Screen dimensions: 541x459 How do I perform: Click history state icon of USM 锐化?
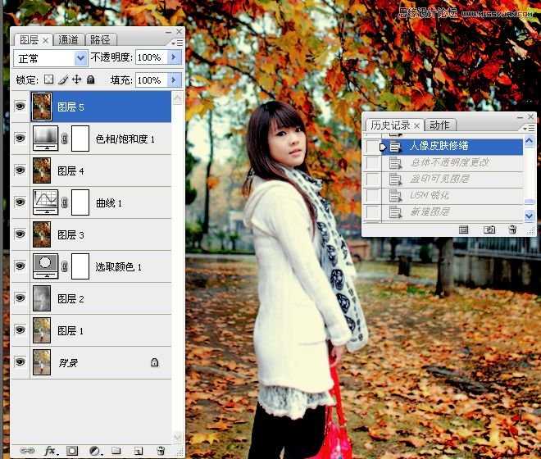pyautogui.click(x=395, y=196)
